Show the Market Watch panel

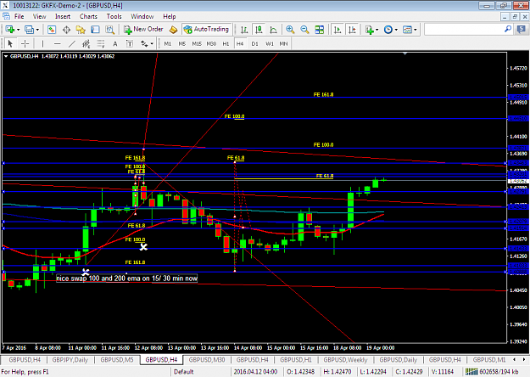52,30
